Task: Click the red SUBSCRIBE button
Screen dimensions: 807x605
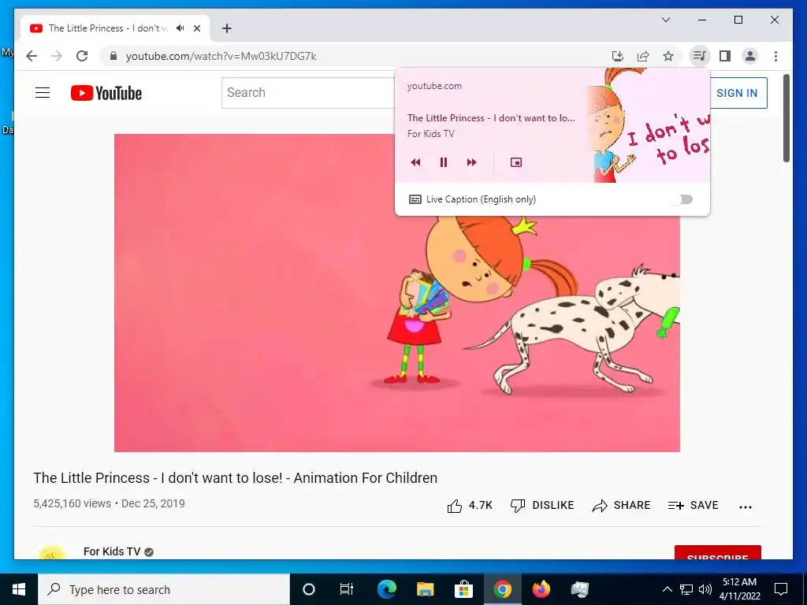Action: (x=717, y=552)
